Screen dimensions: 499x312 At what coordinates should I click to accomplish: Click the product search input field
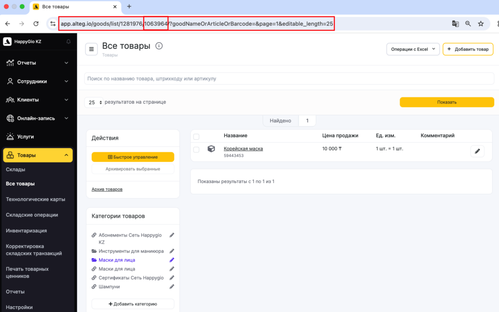pyautogui.click(x=289, y=78)
